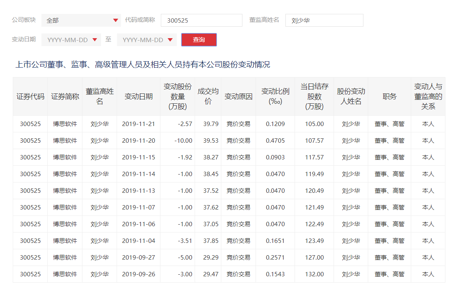Select the date cell 2019-11-06

(139, 224)
